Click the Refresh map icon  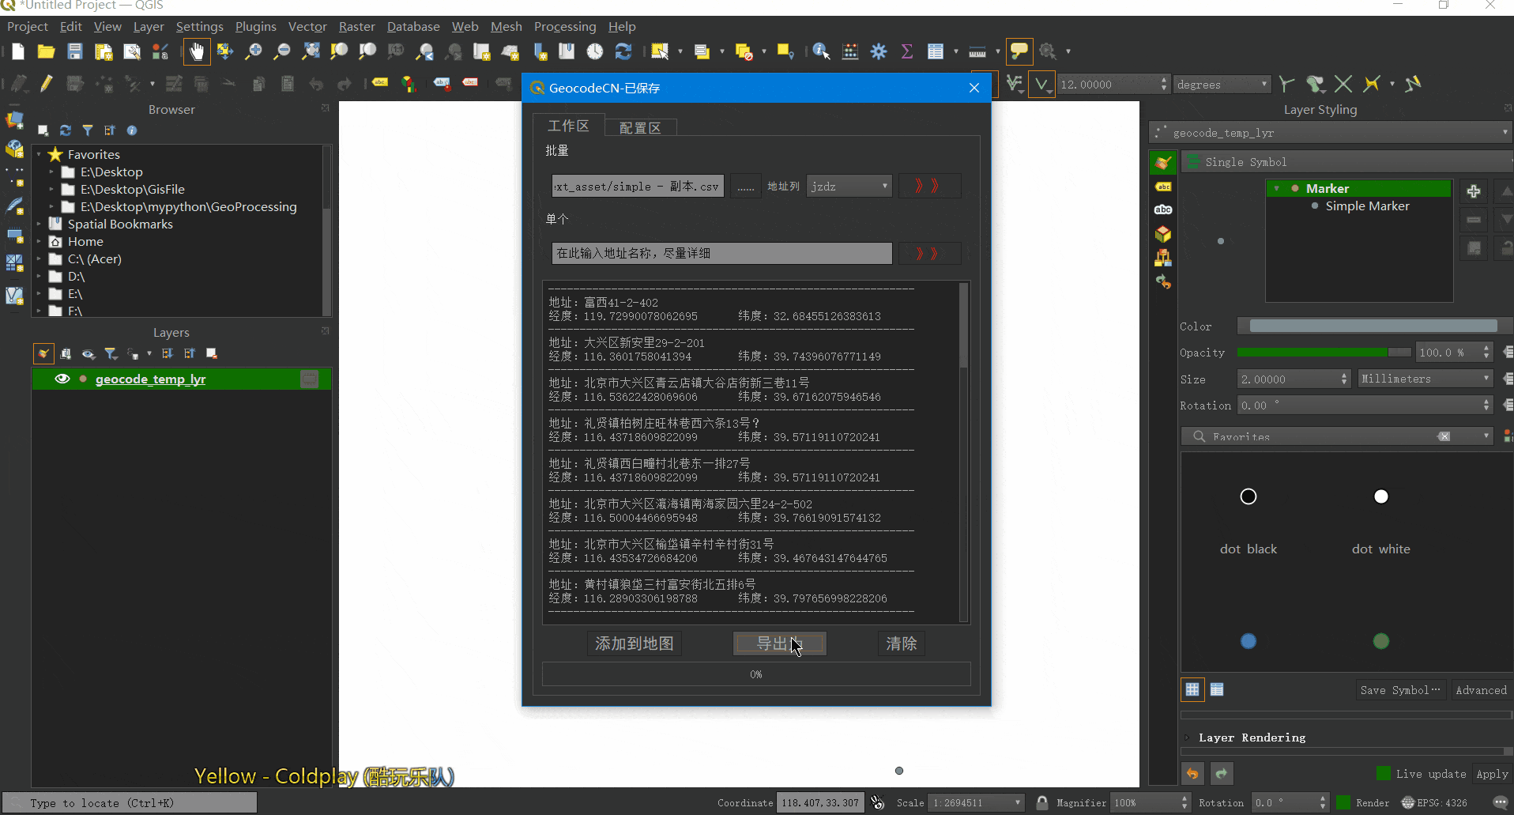623,52
